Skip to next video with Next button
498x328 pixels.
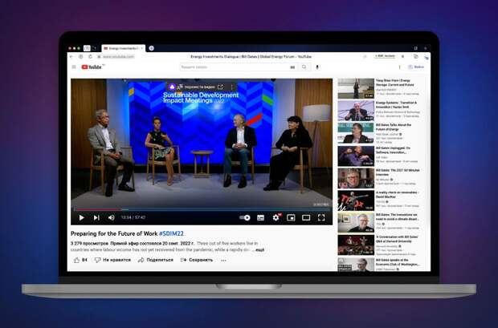pos(96,217)
